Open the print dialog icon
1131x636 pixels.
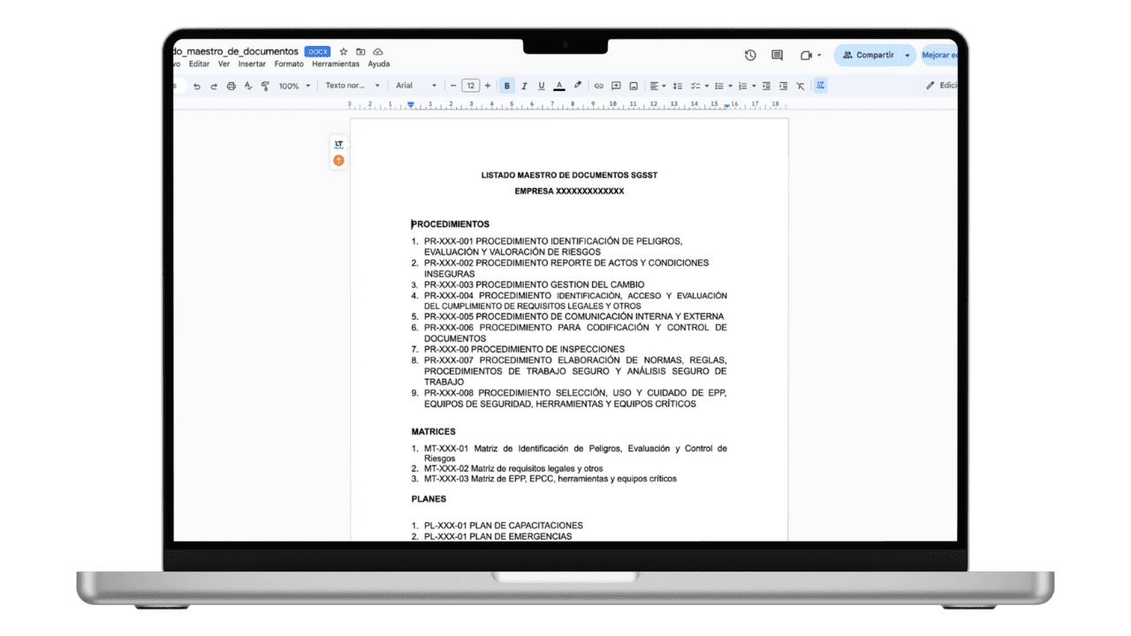pyautogui.click(x=230, y=85)
